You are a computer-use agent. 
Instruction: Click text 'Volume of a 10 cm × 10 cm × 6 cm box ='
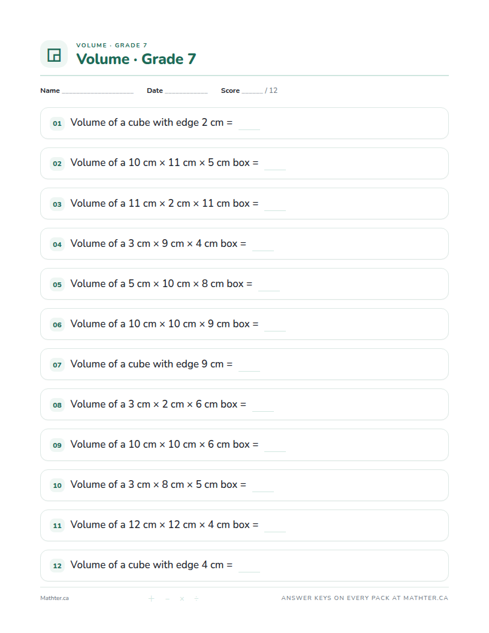tap(165, 444)
